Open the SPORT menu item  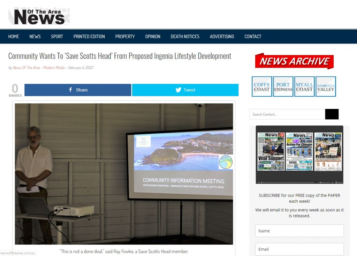[57, 37]
